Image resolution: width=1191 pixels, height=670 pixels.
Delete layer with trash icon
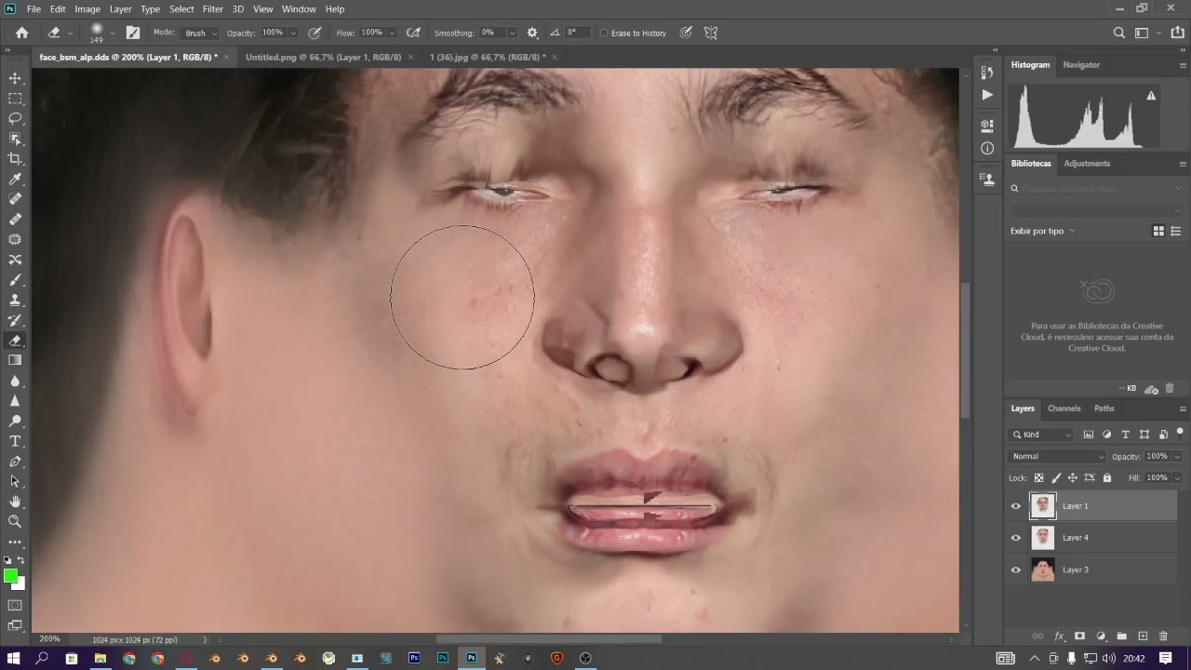pos(1163,636)
